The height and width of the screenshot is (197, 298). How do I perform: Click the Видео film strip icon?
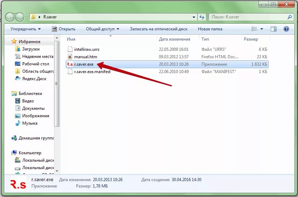pyautogui.click(x=17, y=101)
